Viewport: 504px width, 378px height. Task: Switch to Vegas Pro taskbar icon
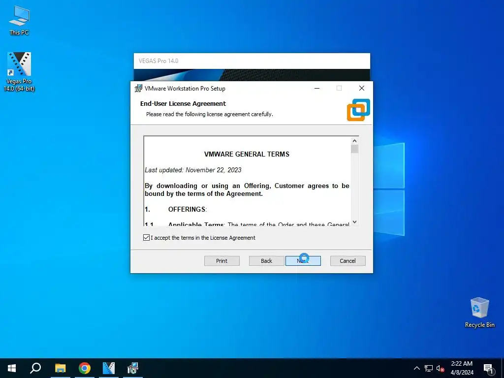point(109,368)
